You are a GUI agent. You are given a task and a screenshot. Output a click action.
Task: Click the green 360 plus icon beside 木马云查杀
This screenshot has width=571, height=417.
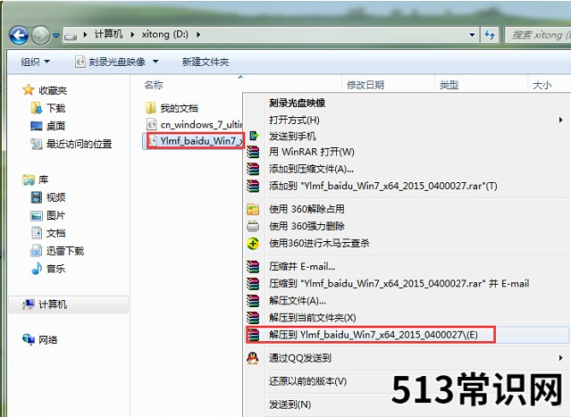[253, 243]
